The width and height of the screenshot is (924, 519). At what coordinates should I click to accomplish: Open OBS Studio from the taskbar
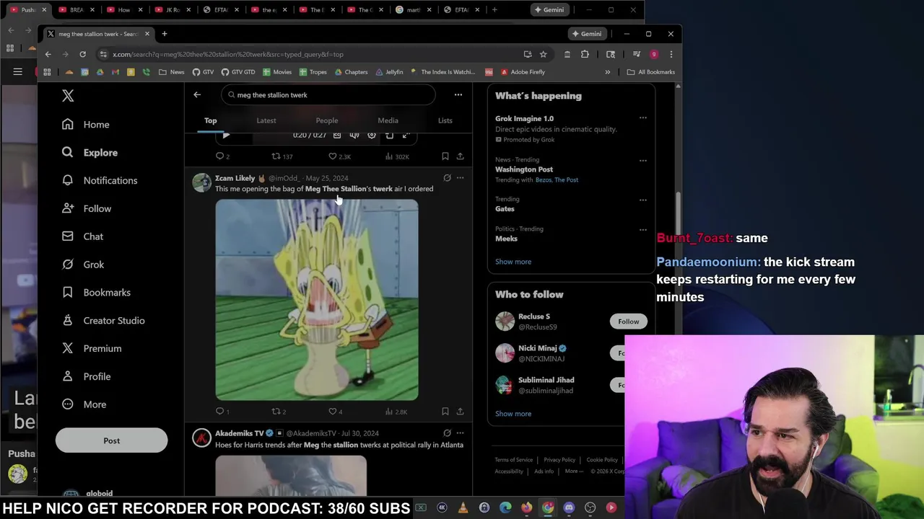pos(590,507)
